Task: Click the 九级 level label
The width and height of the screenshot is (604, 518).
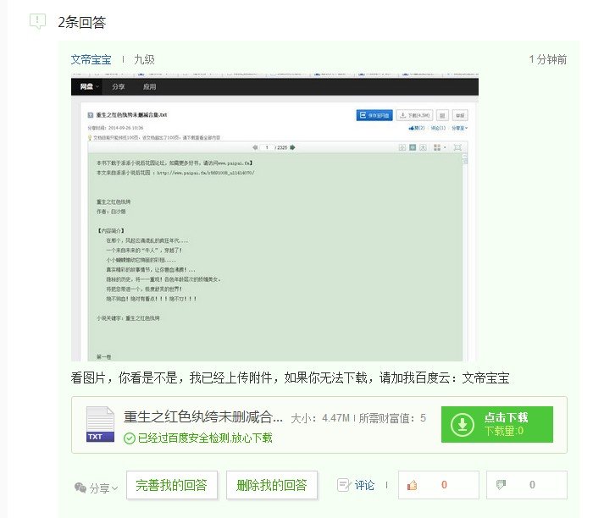Action: tap(145, 59)
